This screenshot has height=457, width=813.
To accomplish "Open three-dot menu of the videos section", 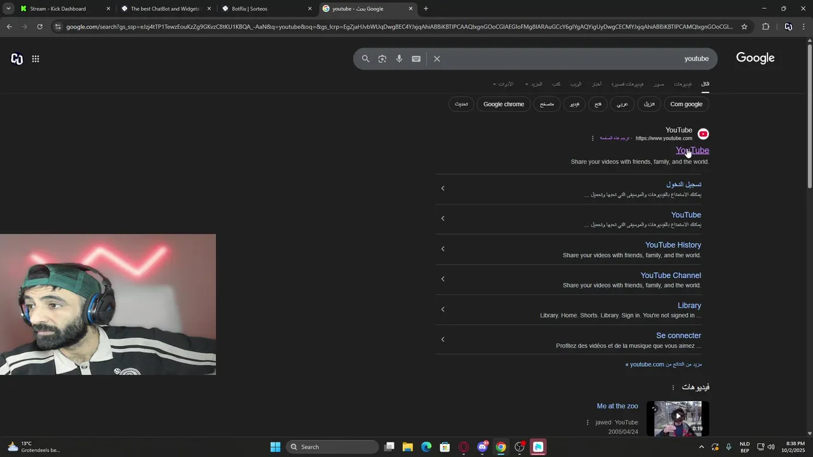I will (673, 387).
